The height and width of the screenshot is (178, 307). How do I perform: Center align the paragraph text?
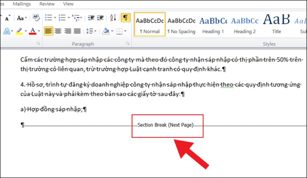[x=58, y=31]
